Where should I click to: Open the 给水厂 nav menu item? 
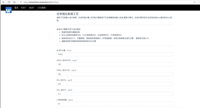click(32, 8)
